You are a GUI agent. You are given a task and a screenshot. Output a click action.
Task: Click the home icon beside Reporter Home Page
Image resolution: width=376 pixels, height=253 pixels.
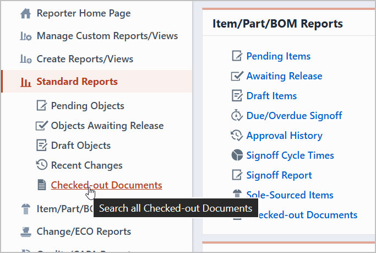coord(26,13)
